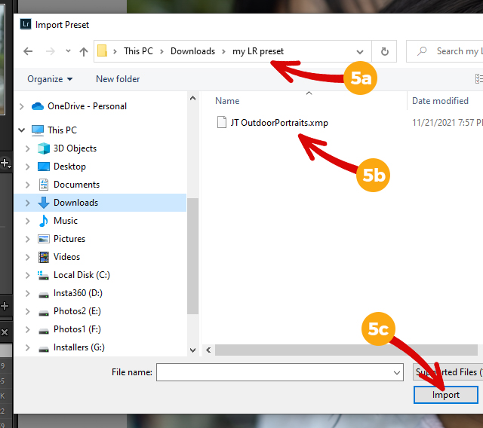Viewport: 483px width, 428px height.
Task: Click the search box for my LR preset
Action: (x=445, y=51)
